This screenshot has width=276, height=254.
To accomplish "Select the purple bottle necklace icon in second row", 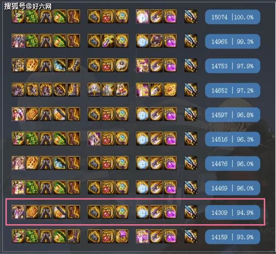I will click(x=108, y=41).
